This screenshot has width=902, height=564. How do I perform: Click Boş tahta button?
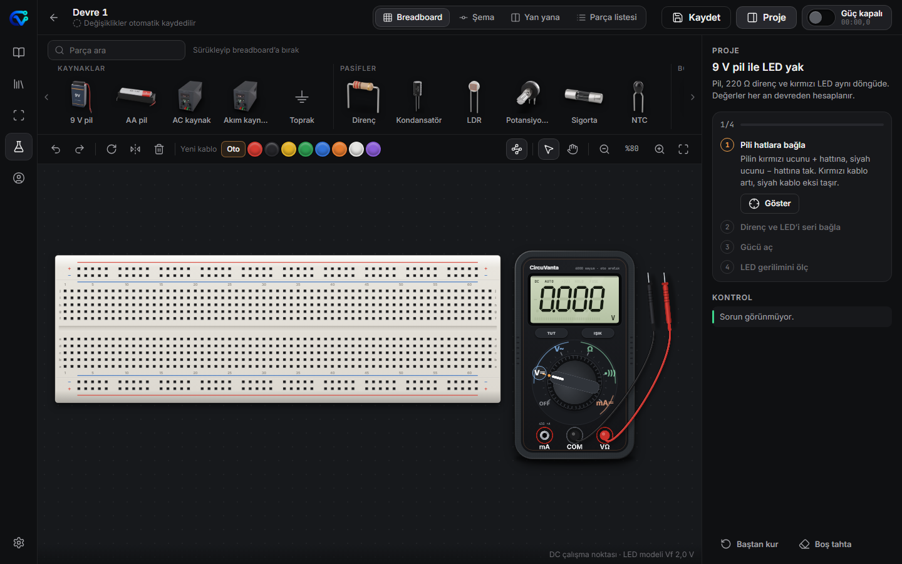pos(826,544)
